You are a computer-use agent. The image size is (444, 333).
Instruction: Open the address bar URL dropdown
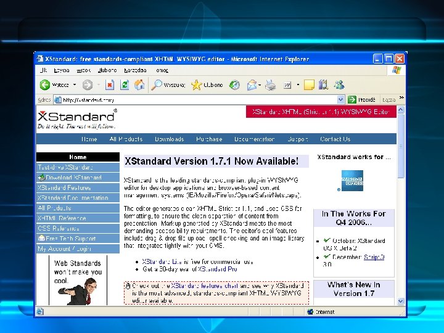(340, 100)
